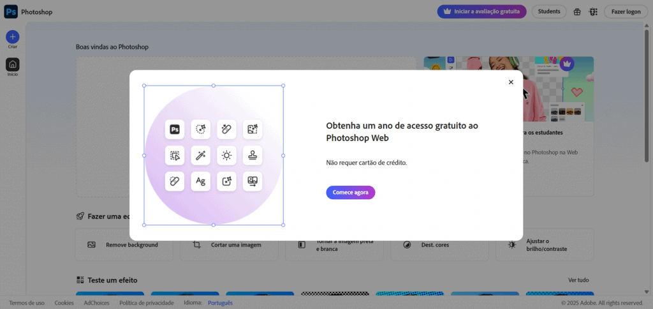
Task: Open Política de privacidade footer link
Action: [147, 303]
